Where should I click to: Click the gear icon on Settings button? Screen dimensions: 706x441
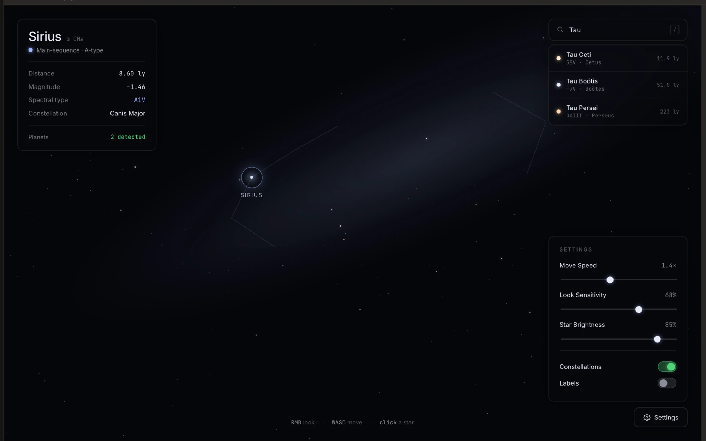647,417
